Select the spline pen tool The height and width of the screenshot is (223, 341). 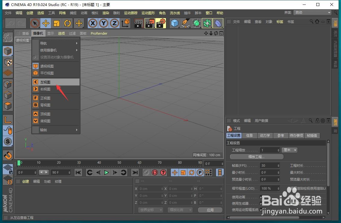click(x=186, y=23)
